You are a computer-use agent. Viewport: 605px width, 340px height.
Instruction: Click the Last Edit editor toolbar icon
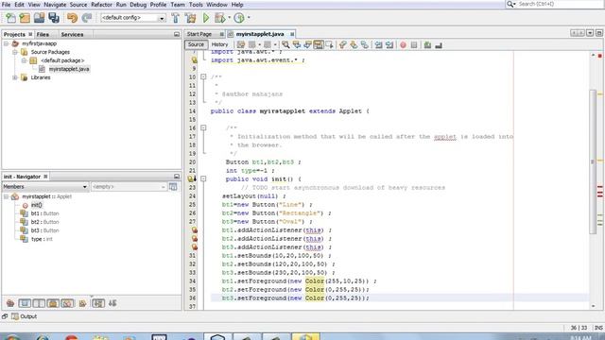[x=241, y=45]
